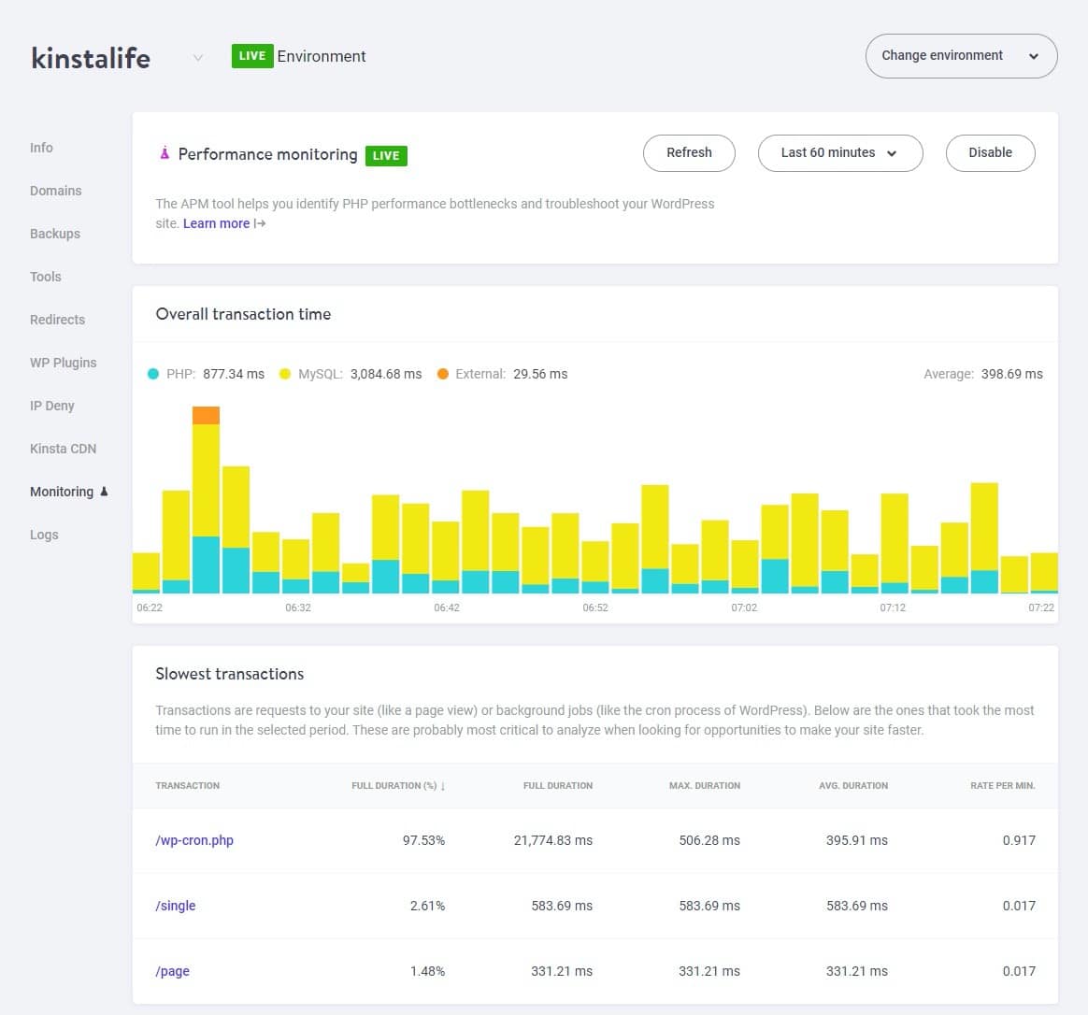1088x1015 pixels.
Task: Select the Domains sidebar item
Action: click(x=55, y=191)
